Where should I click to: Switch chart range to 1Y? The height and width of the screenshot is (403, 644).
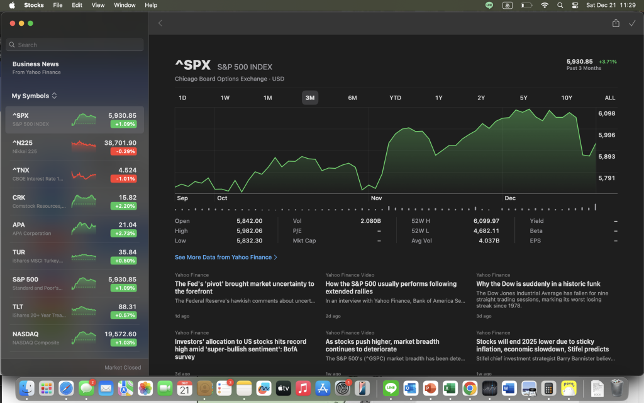438,98
